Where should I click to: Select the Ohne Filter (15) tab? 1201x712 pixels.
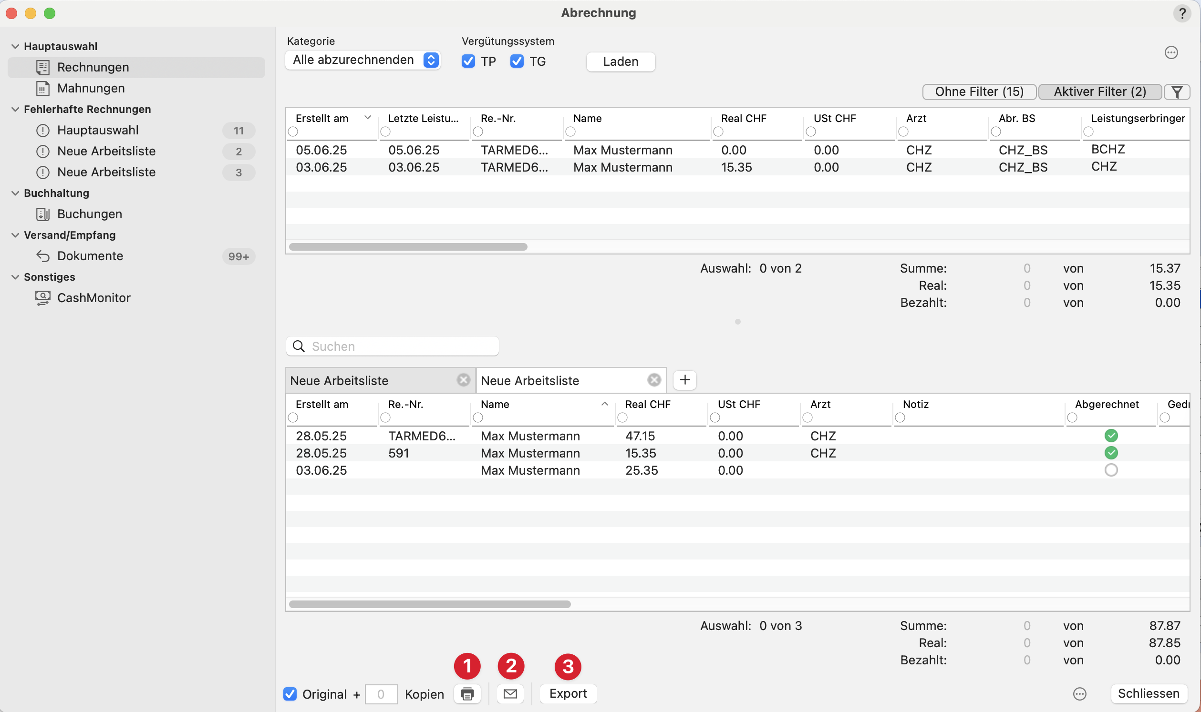coord(979,92)
